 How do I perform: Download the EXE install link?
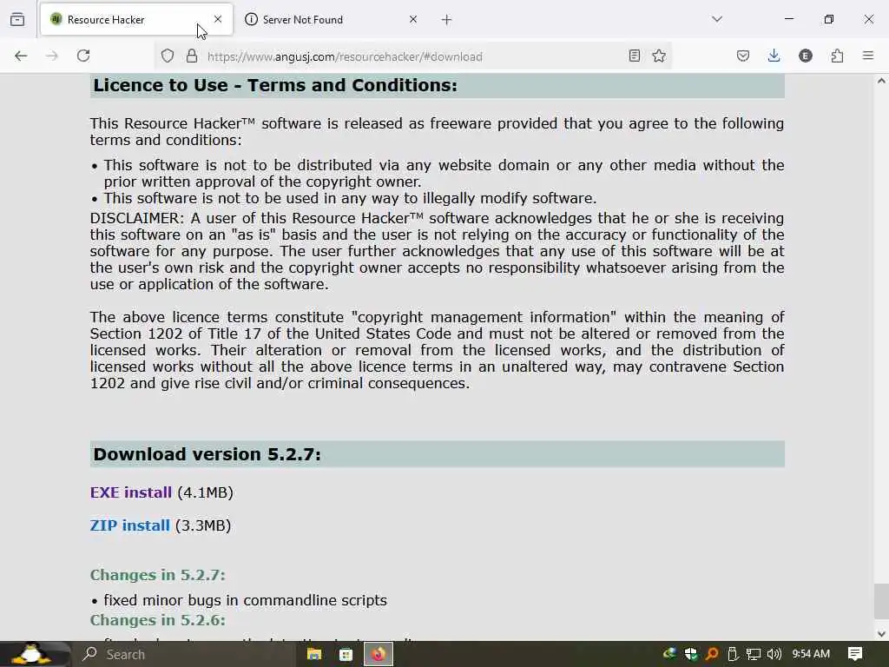point(130,492)
